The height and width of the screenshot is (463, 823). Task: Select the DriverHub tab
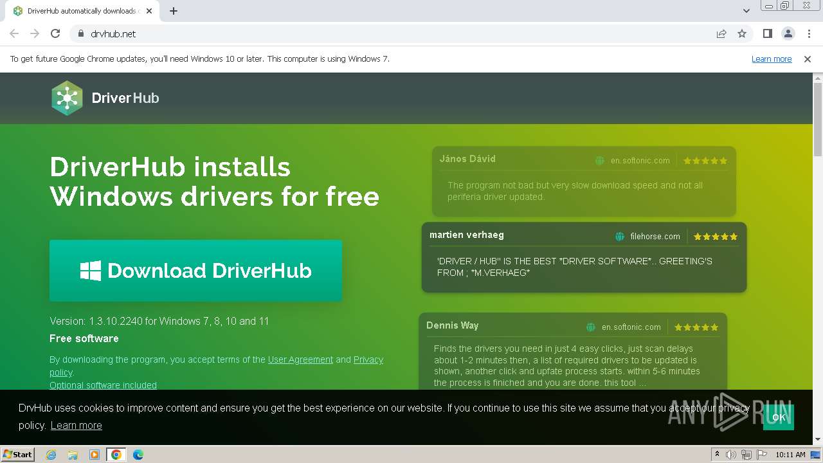82,11
